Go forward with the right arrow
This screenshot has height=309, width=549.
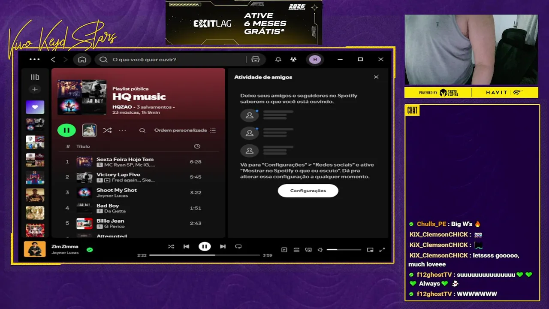click(65, 59)
